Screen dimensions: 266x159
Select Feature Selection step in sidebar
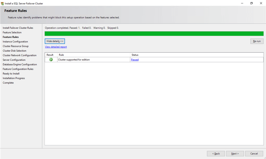point(12,33)
